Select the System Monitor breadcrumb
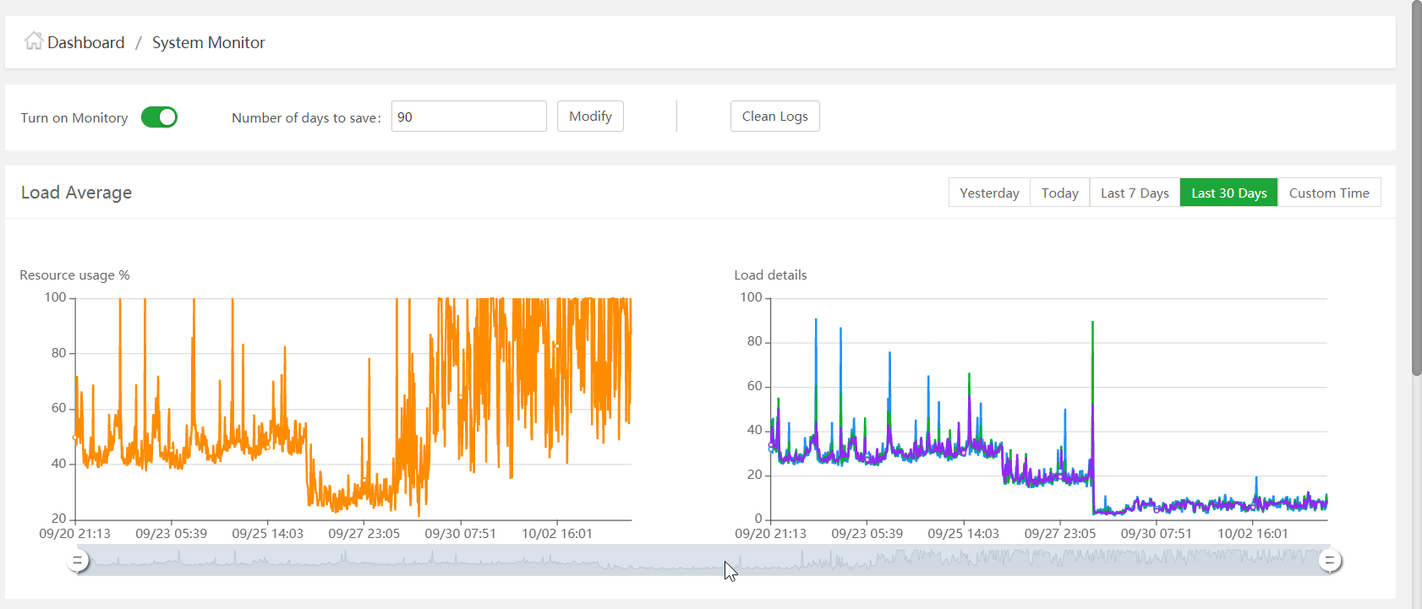Image resolution: width=1422 pixels, height=609 pixels. pyautogui.click(x=208, y=43)
